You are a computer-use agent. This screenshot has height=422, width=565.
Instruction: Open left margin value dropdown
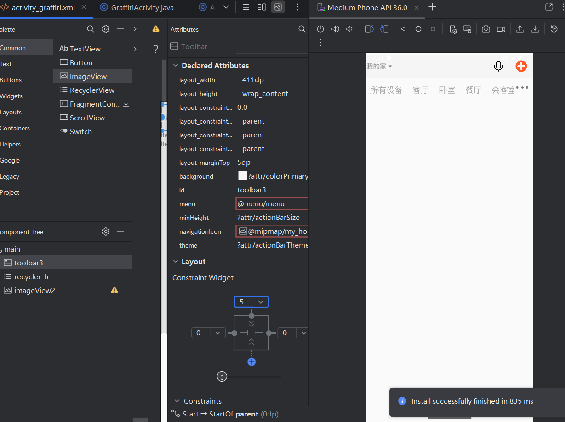click(x=217, y=333)
